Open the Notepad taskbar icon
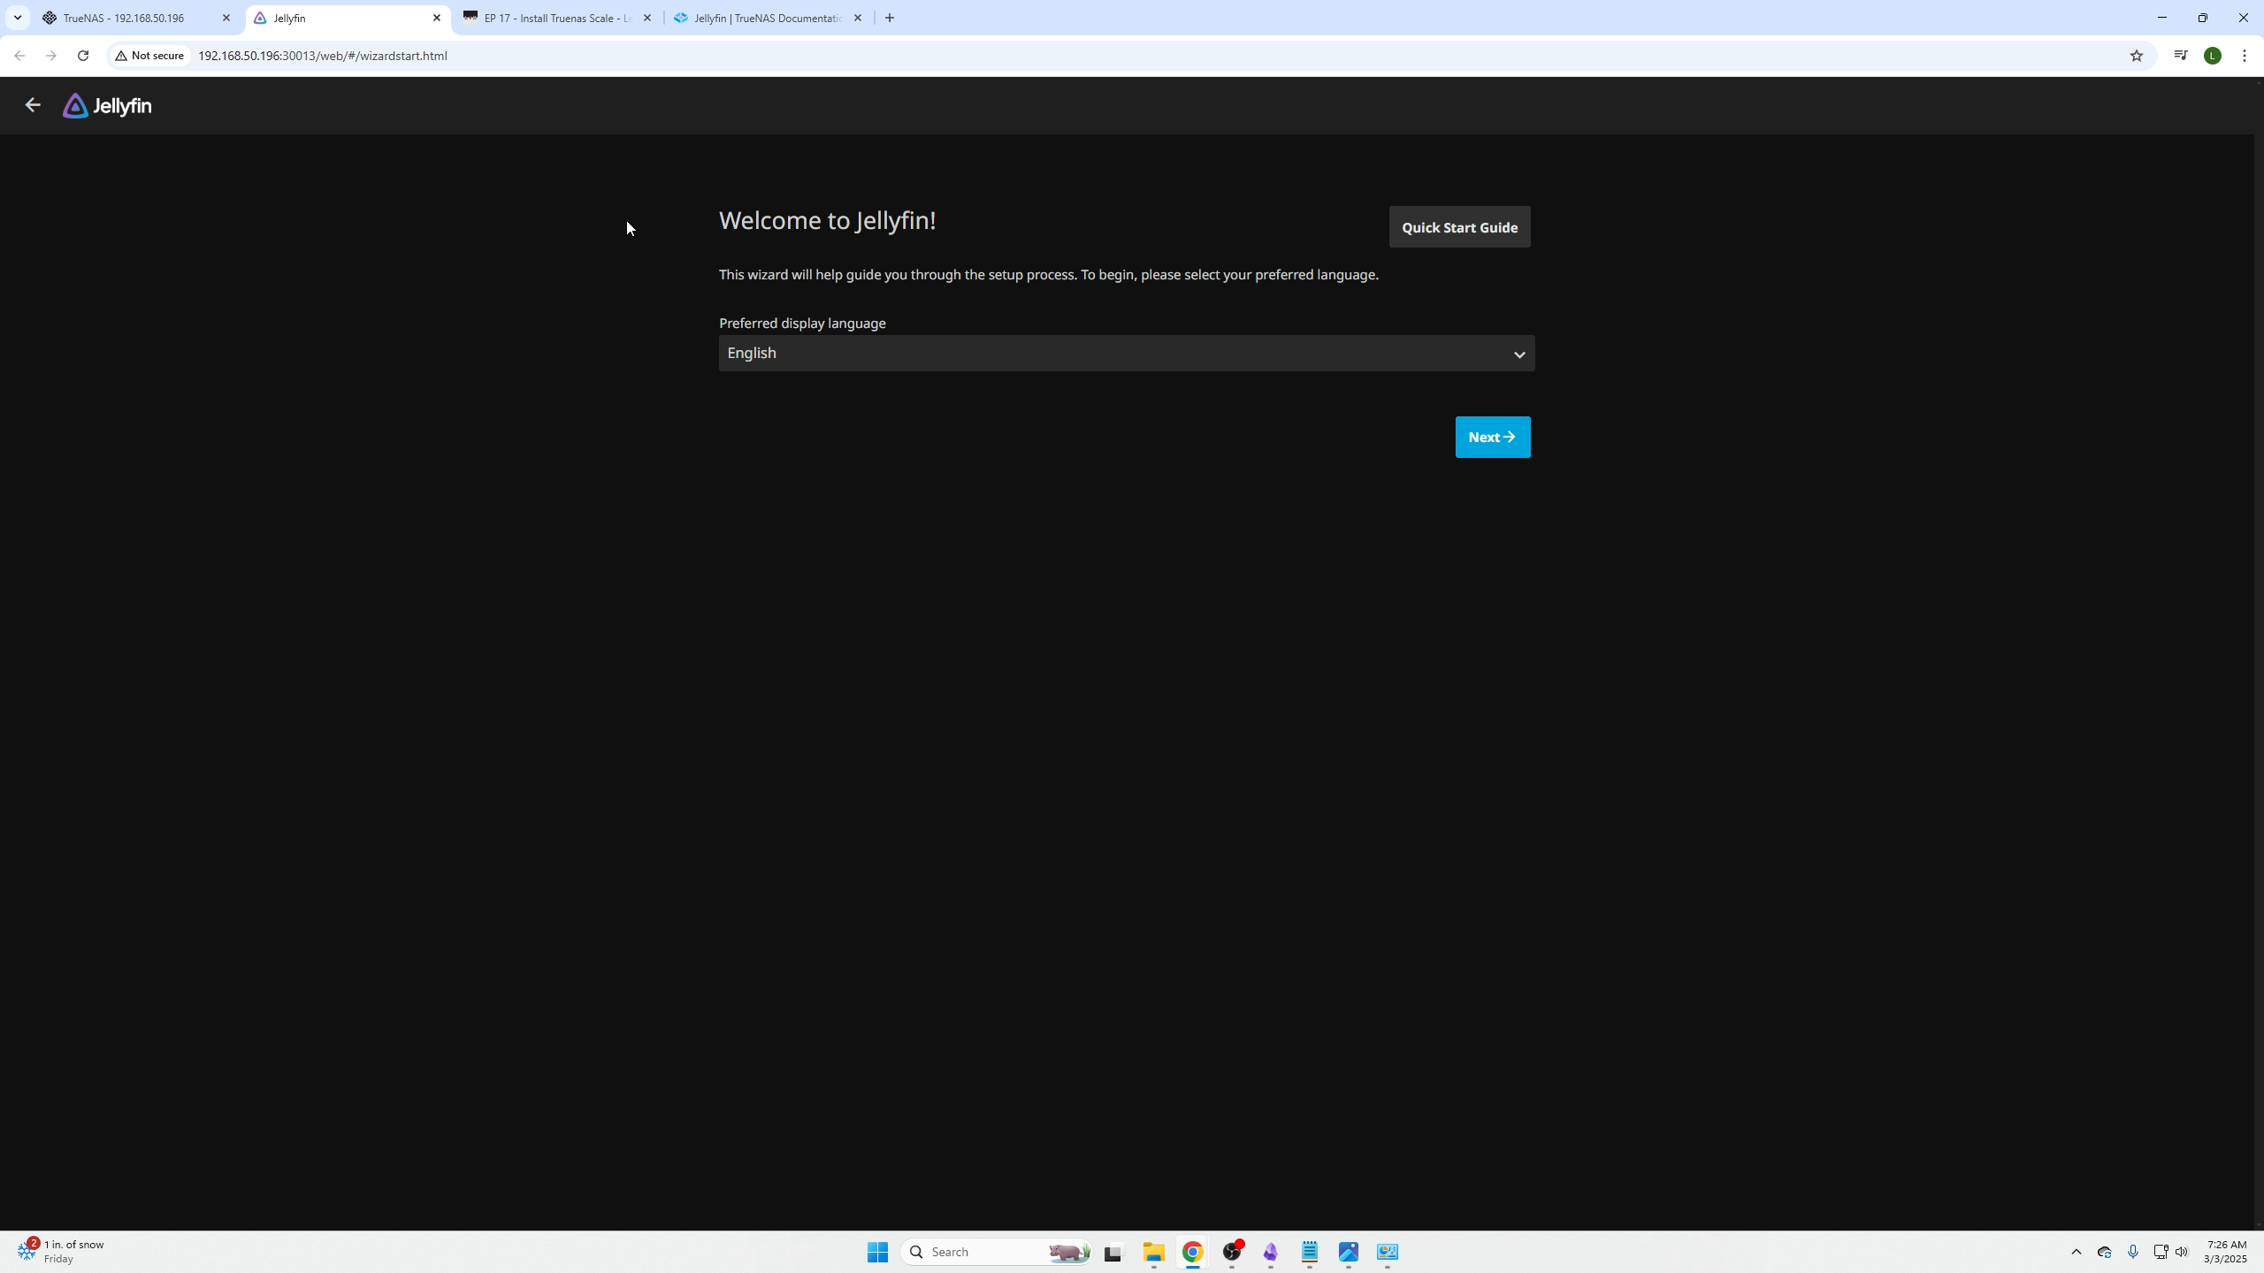Image resolution: width=2264 pixels, height=1273 pixels. pyautogui.click(x=1310, y=1252)
